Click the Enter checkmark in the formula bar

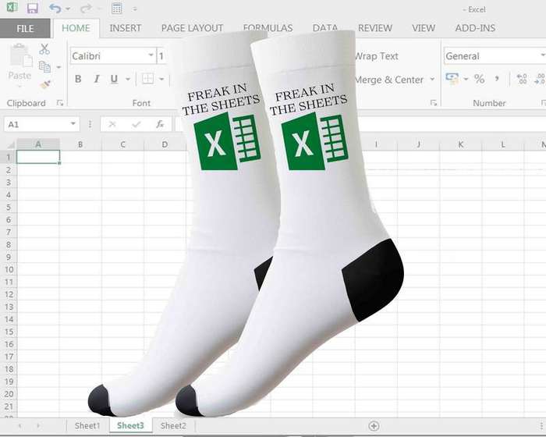click(x=136, y=124)
